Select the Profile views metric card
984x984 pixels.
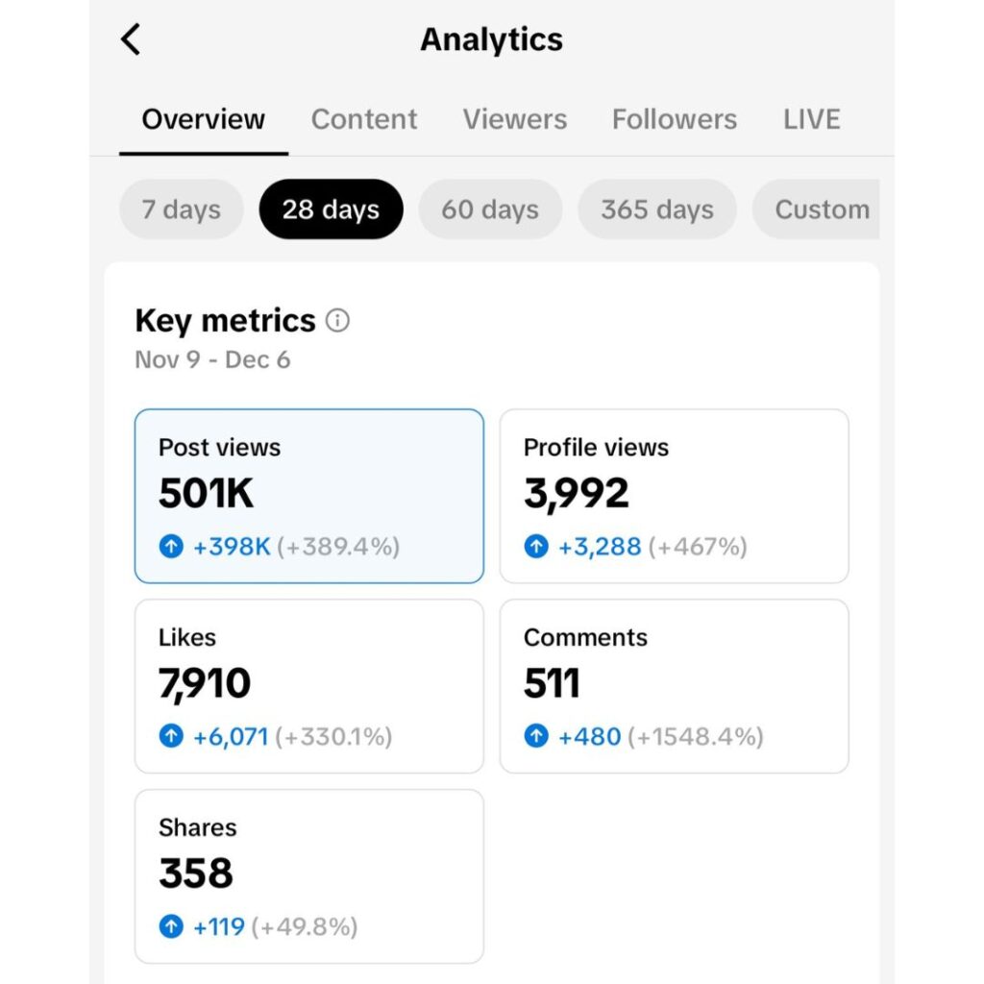[x=674, y=496]
